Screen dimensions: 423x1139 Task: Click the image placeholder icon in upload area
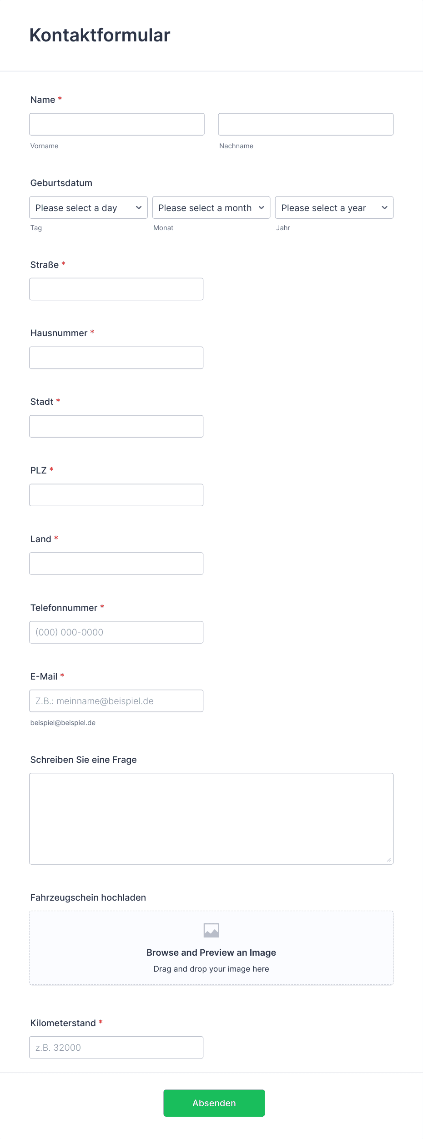pos(211,930)
